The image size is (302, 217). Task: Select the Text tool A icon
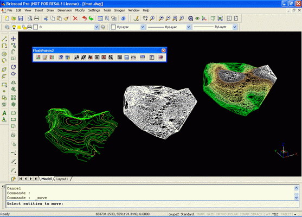(4, 113)
